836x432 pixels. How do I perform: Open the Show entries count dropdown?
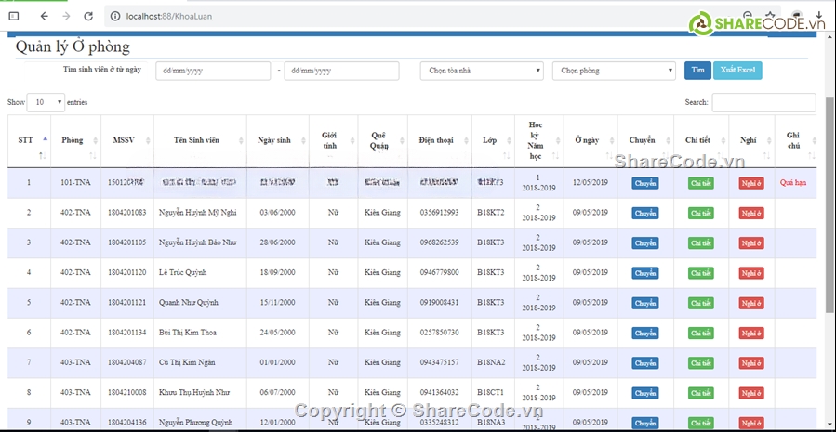[x=46, y=102]
